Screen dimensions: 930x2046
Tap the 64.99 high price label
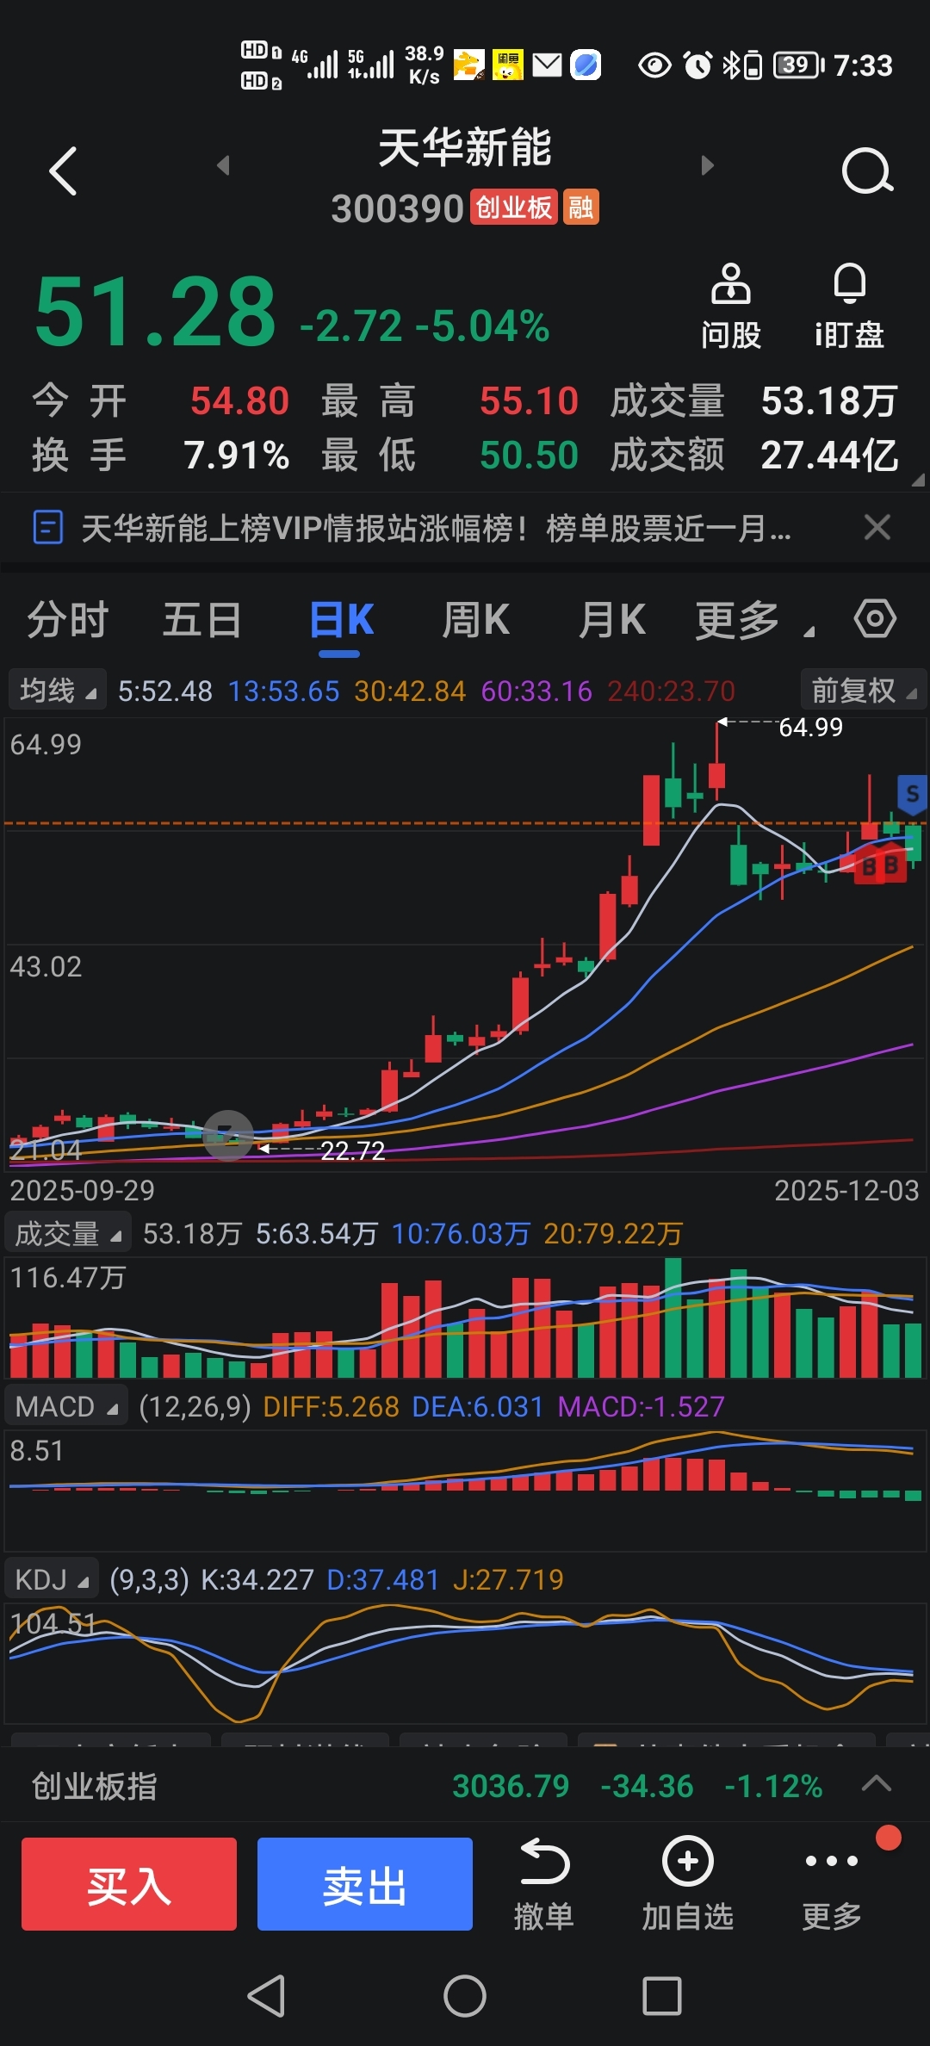coord(810,728)
